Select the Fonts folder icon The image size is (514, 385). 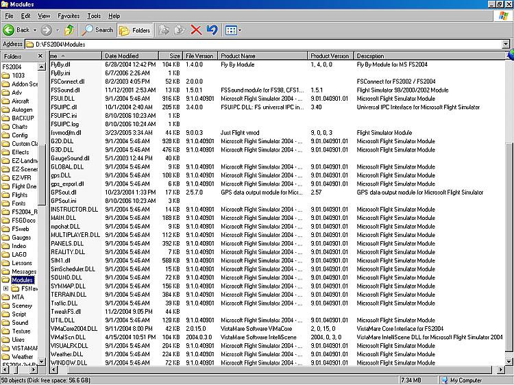tap(5, 203)
